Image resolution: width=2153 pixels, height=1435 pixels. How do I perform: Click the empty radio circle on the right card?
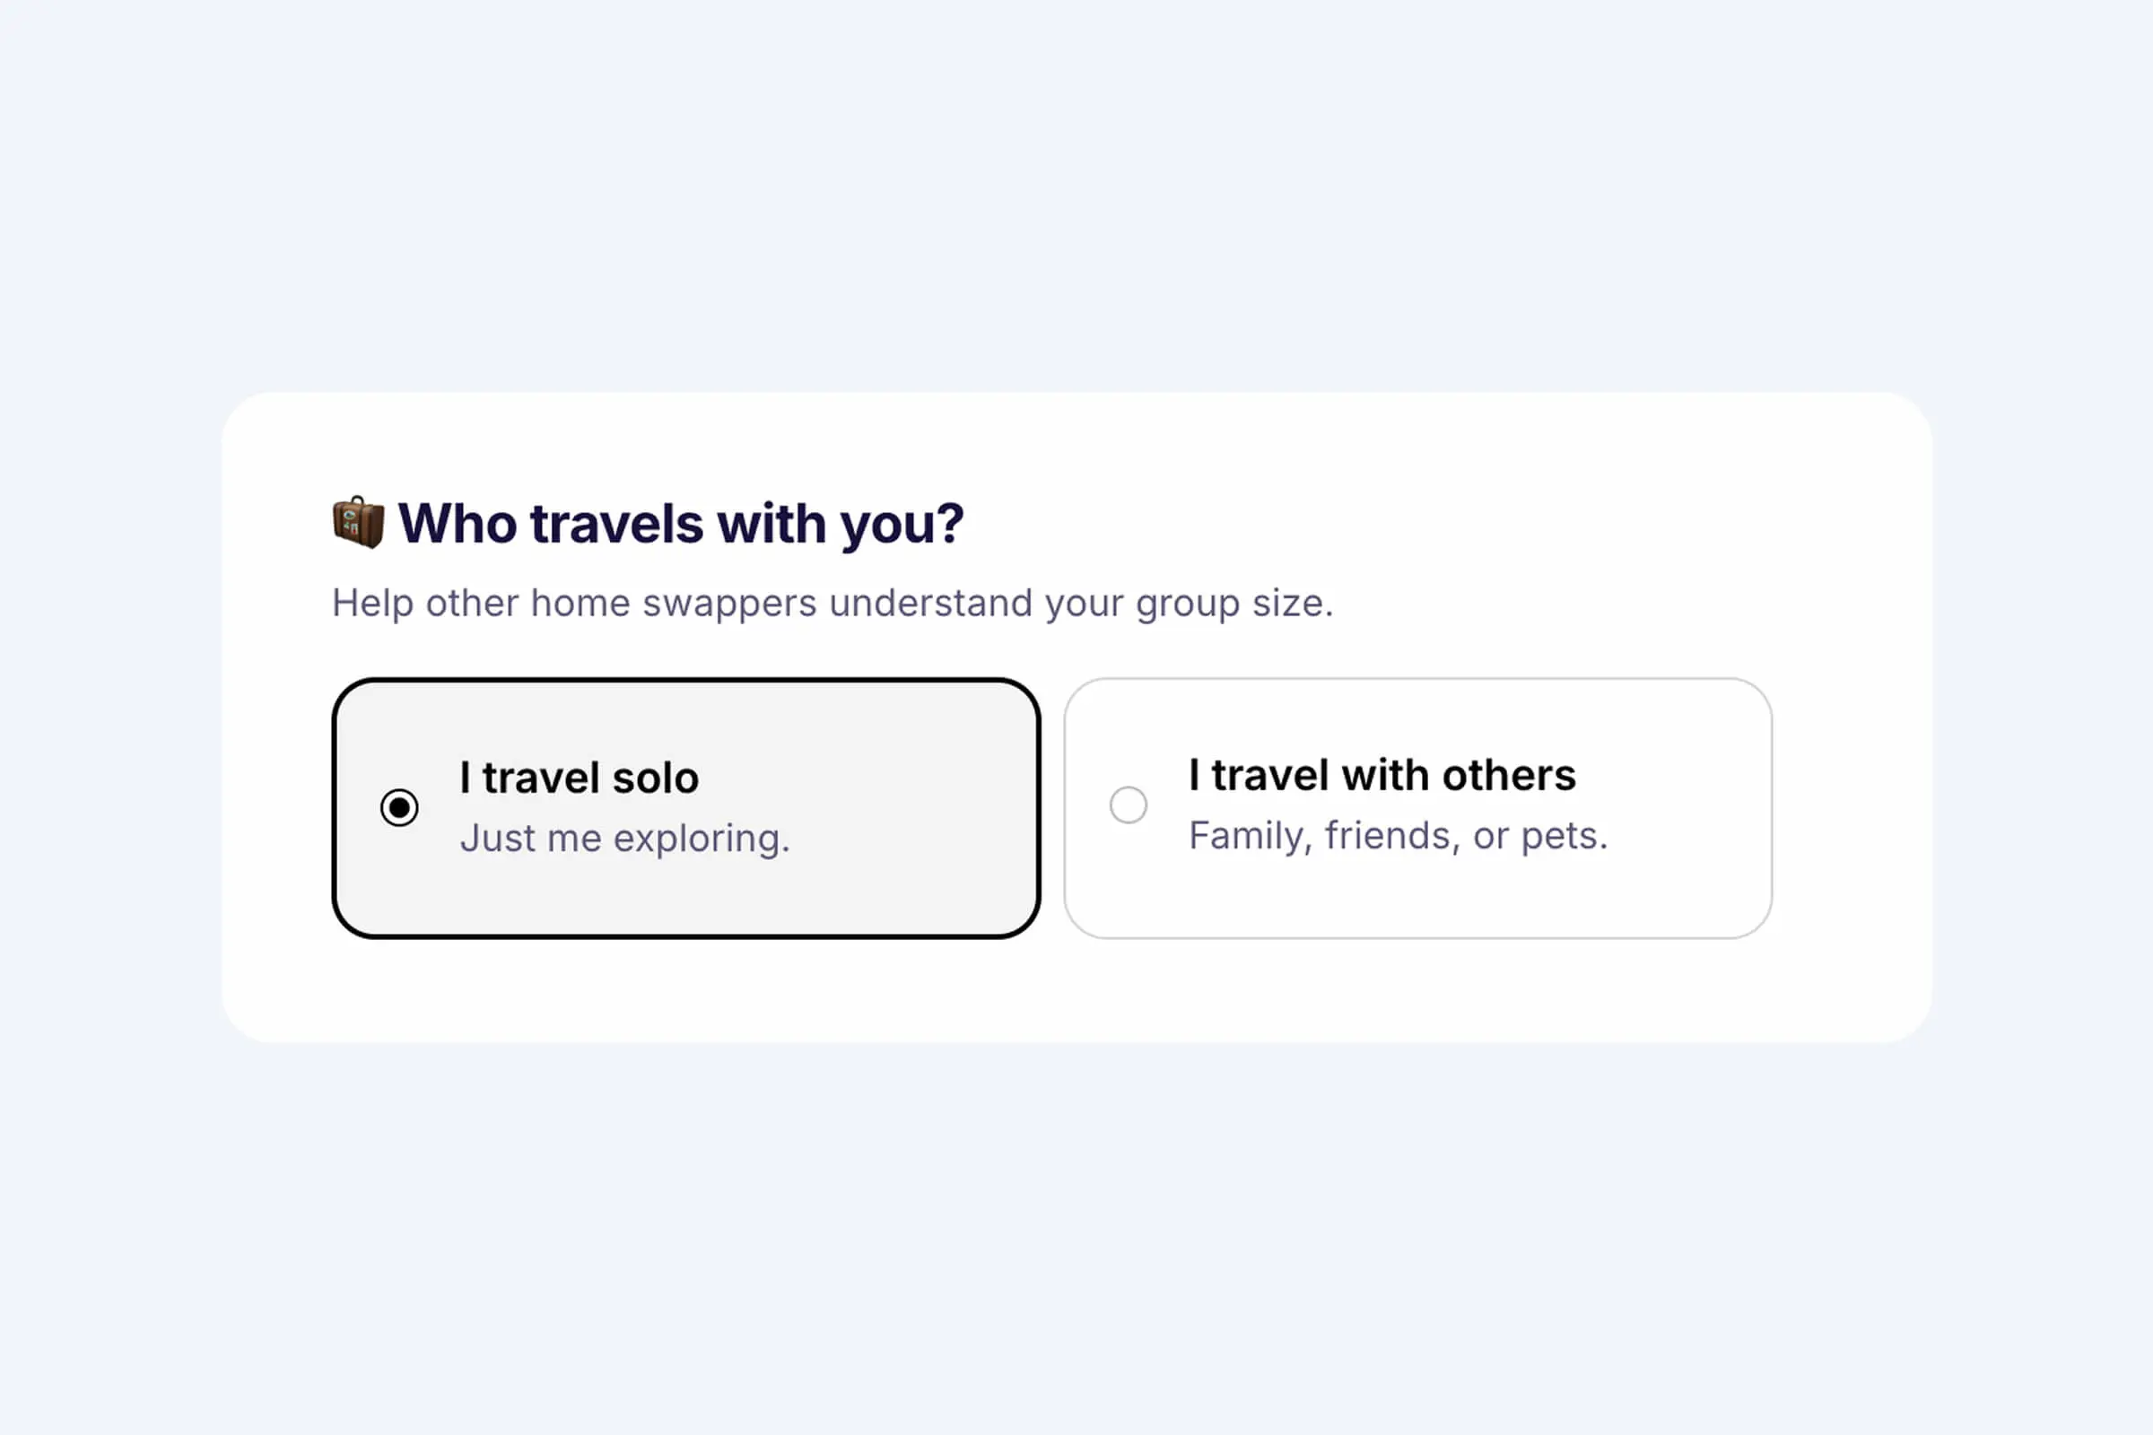pyautogui.click(x=1129, y=806)
